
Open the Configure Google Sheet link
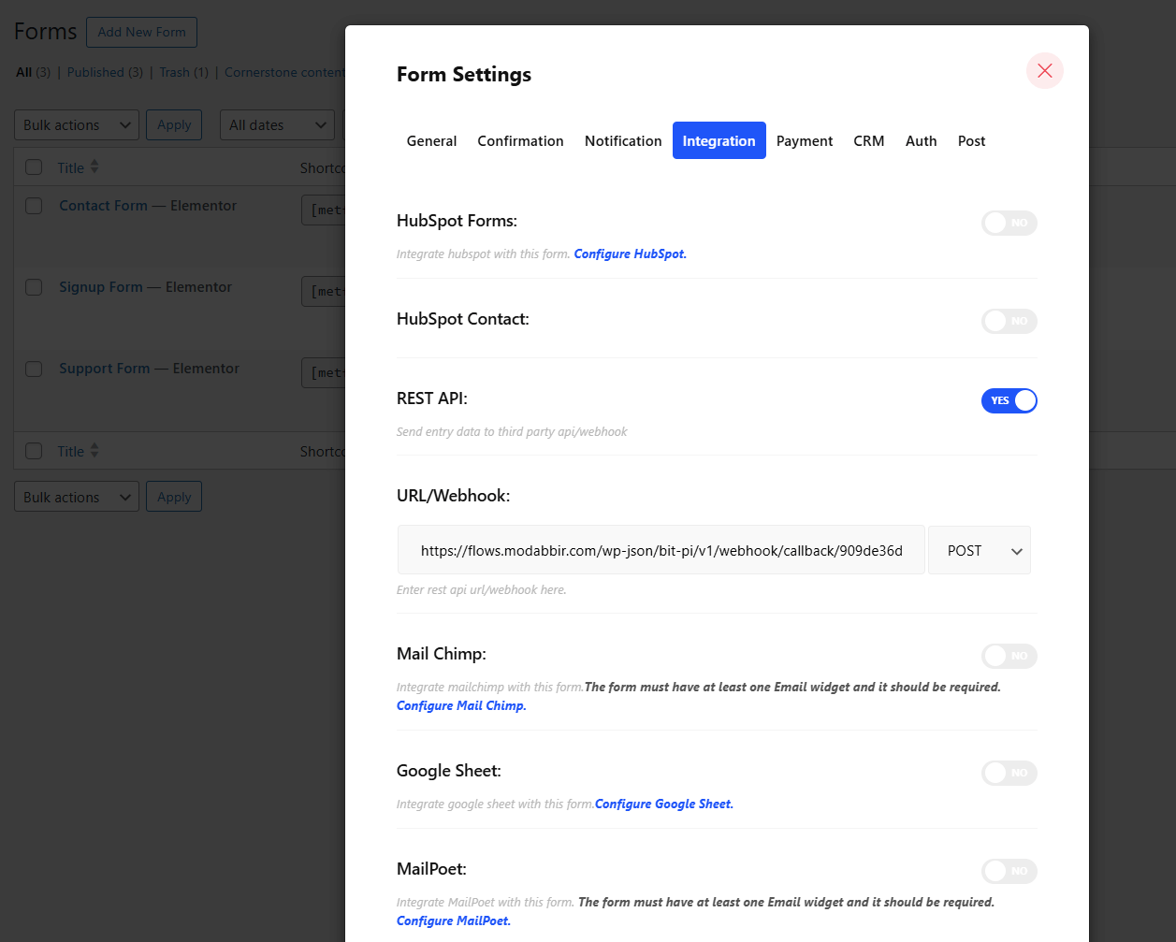click(x=664, y=804)
